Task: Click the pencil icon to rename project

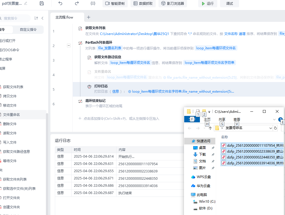Action: pyautogui.click(x=26, y=3)
